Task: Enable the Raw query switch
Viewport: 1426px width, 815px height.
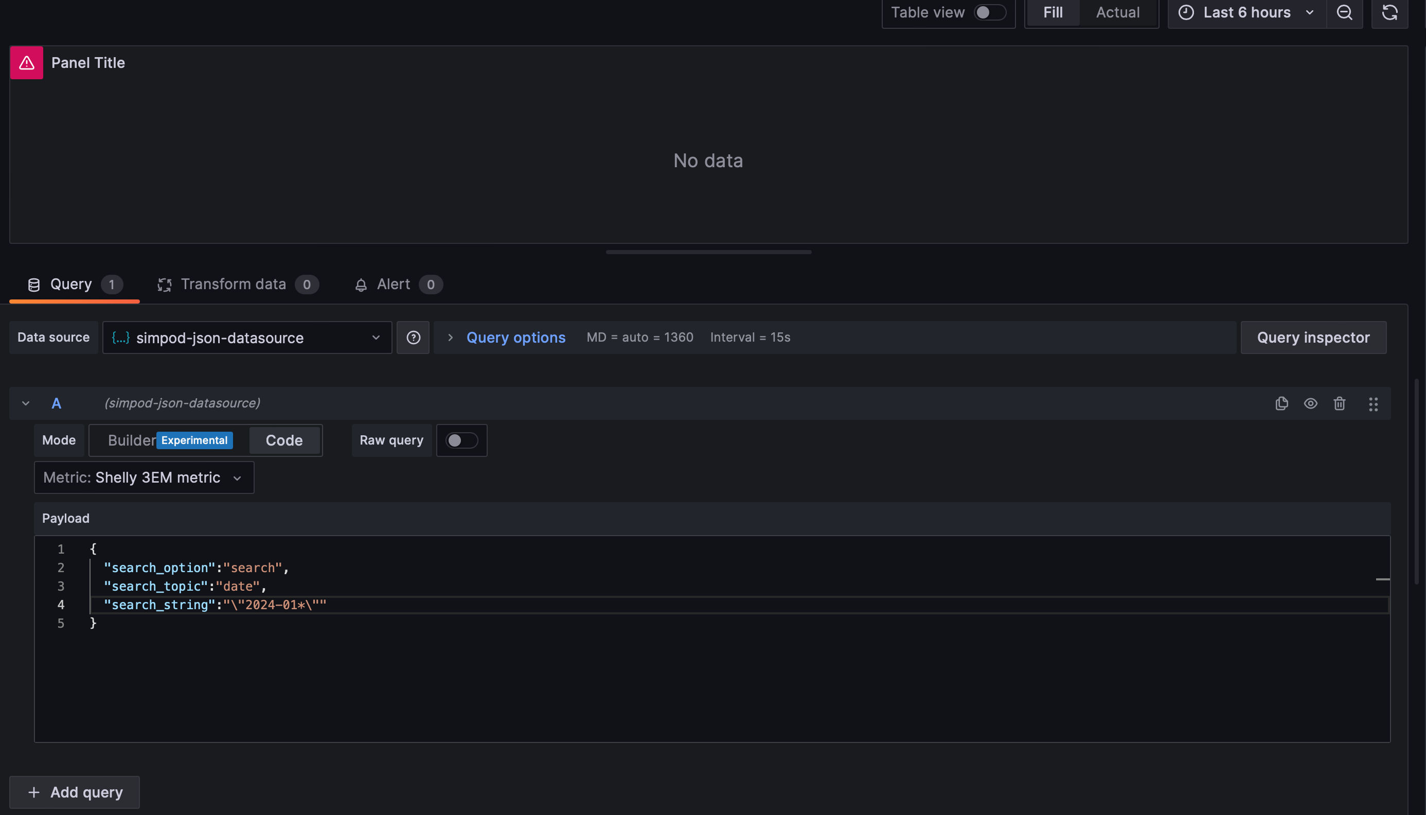Action: click(x=461, y=440)
